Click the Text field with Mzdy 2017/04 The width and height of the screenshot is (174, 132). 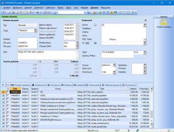tap(47, 55)
